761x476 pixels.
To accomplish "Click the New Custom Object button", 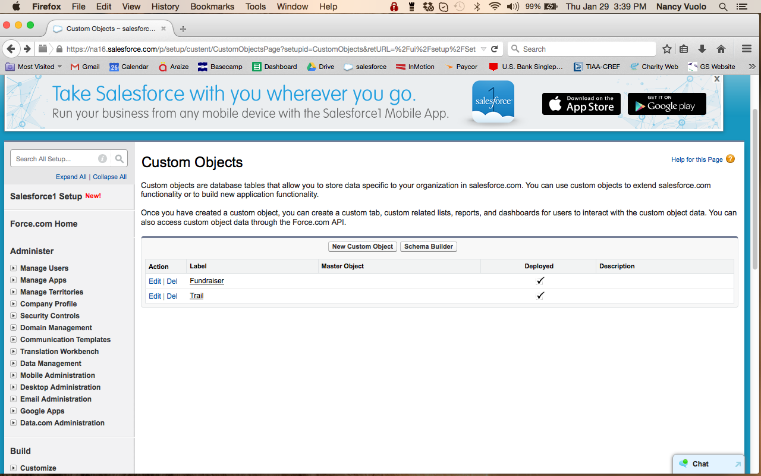I will click(363, 246).
